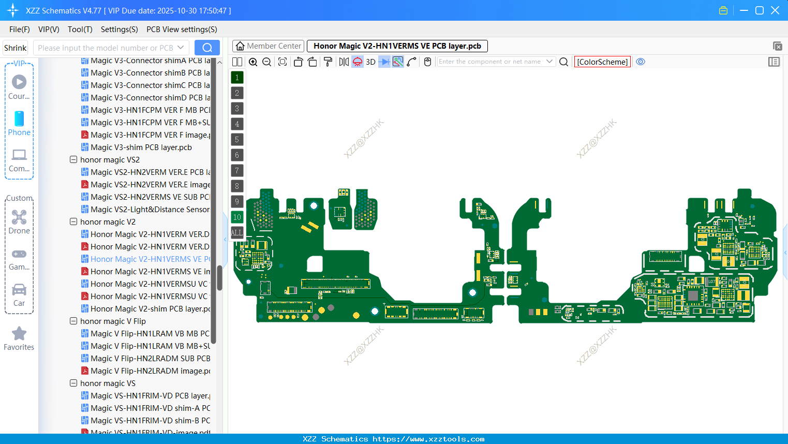The width and height of the screenshot is (788, 444).
Task: Open the Drone category
Action: [x=19, y=221]
